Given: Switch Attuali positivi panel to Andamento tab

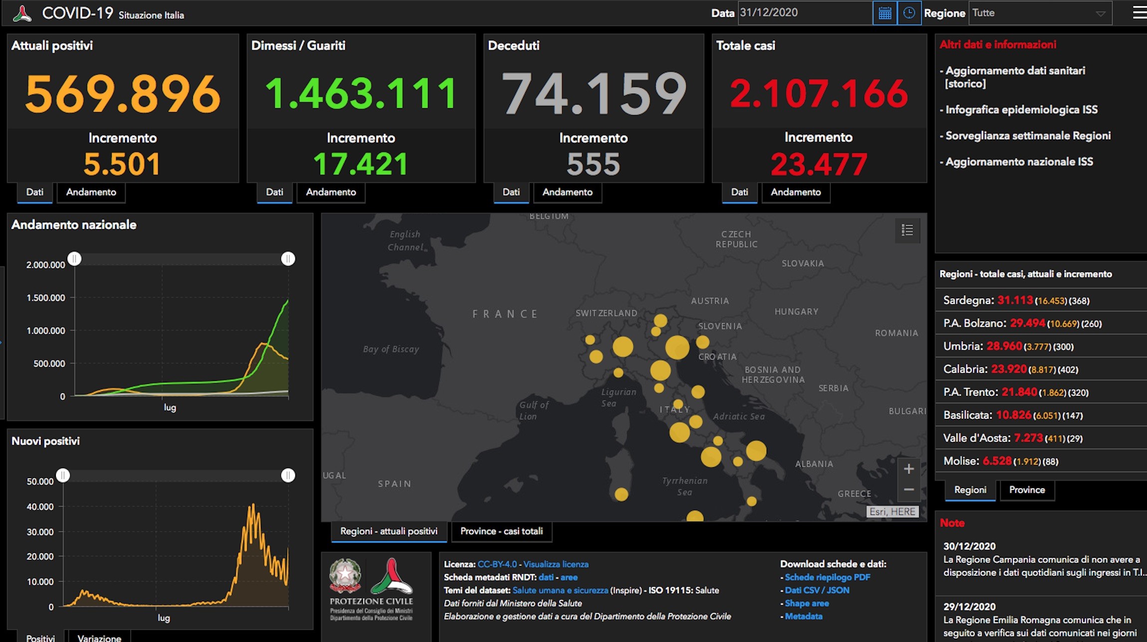Looking at the screenshot, I should click(x=91, y=192).
